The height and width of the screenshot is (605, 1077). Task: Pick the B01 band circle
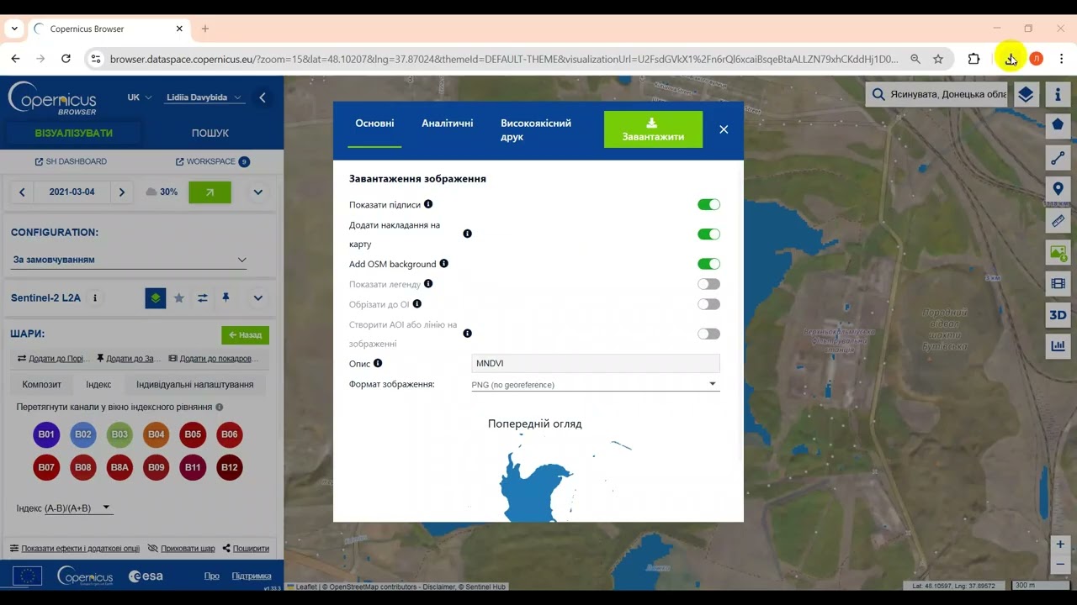pyautogui.click(x=46, y=434)
